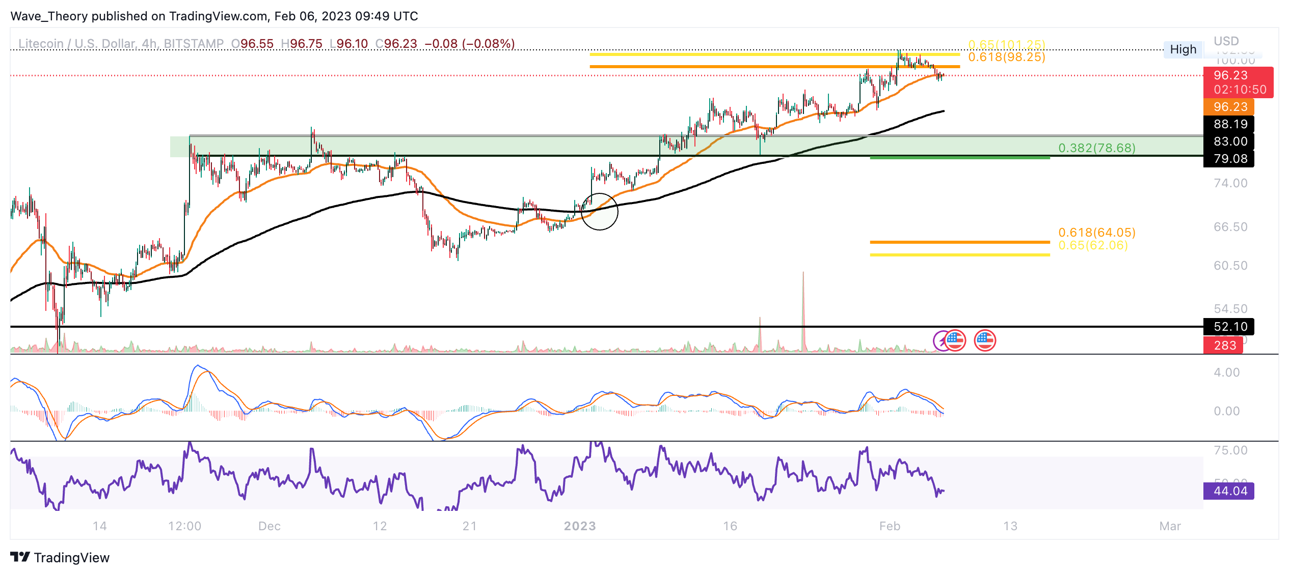Click the Litecoin / U.S. Dollar symbol title
1289x575 pixels.
click(x=76, y=44)
